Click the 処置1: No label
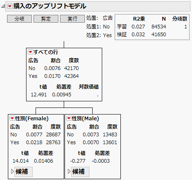The width and height of the screenshot is (192, 180). [x=98, y=27]
